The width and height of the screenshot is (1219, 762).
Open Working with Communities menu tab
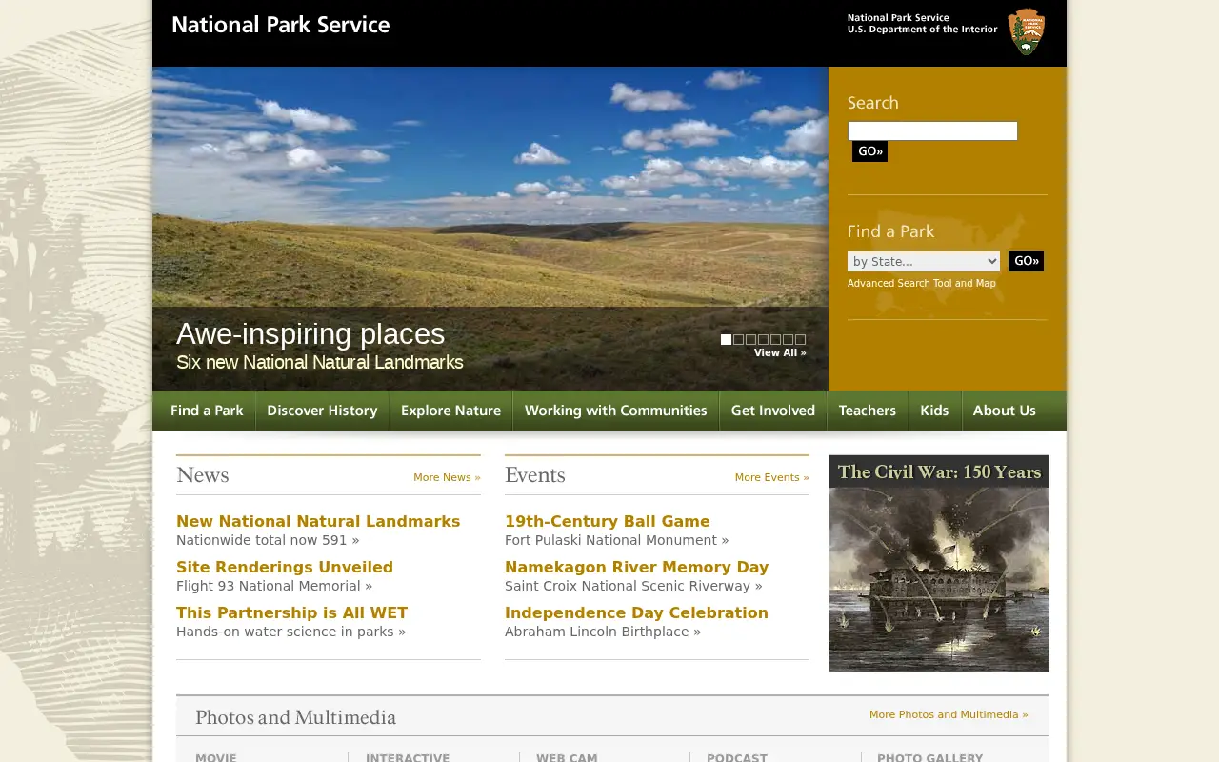click(615, 411)
